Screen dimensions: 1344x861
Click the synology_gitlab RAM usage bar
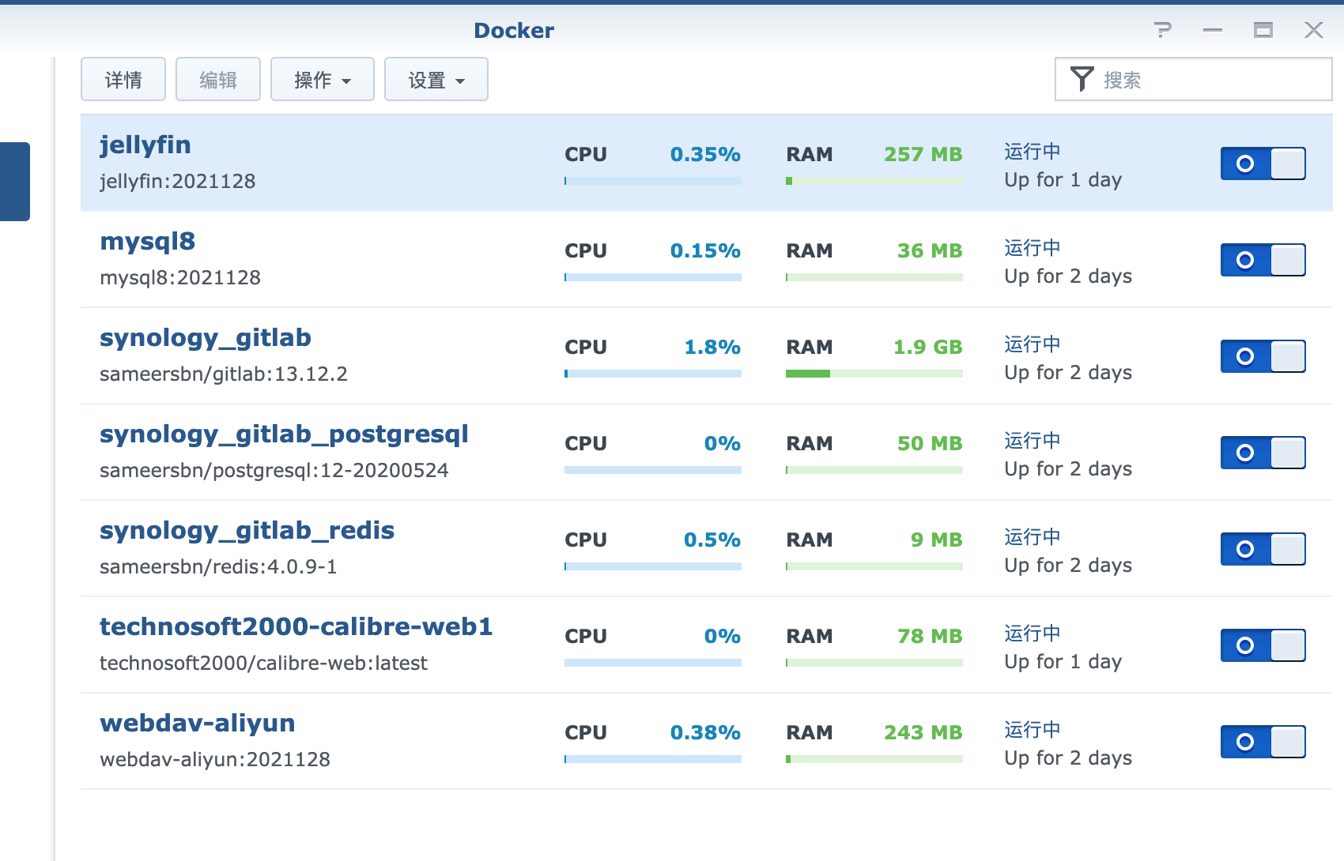874,374
